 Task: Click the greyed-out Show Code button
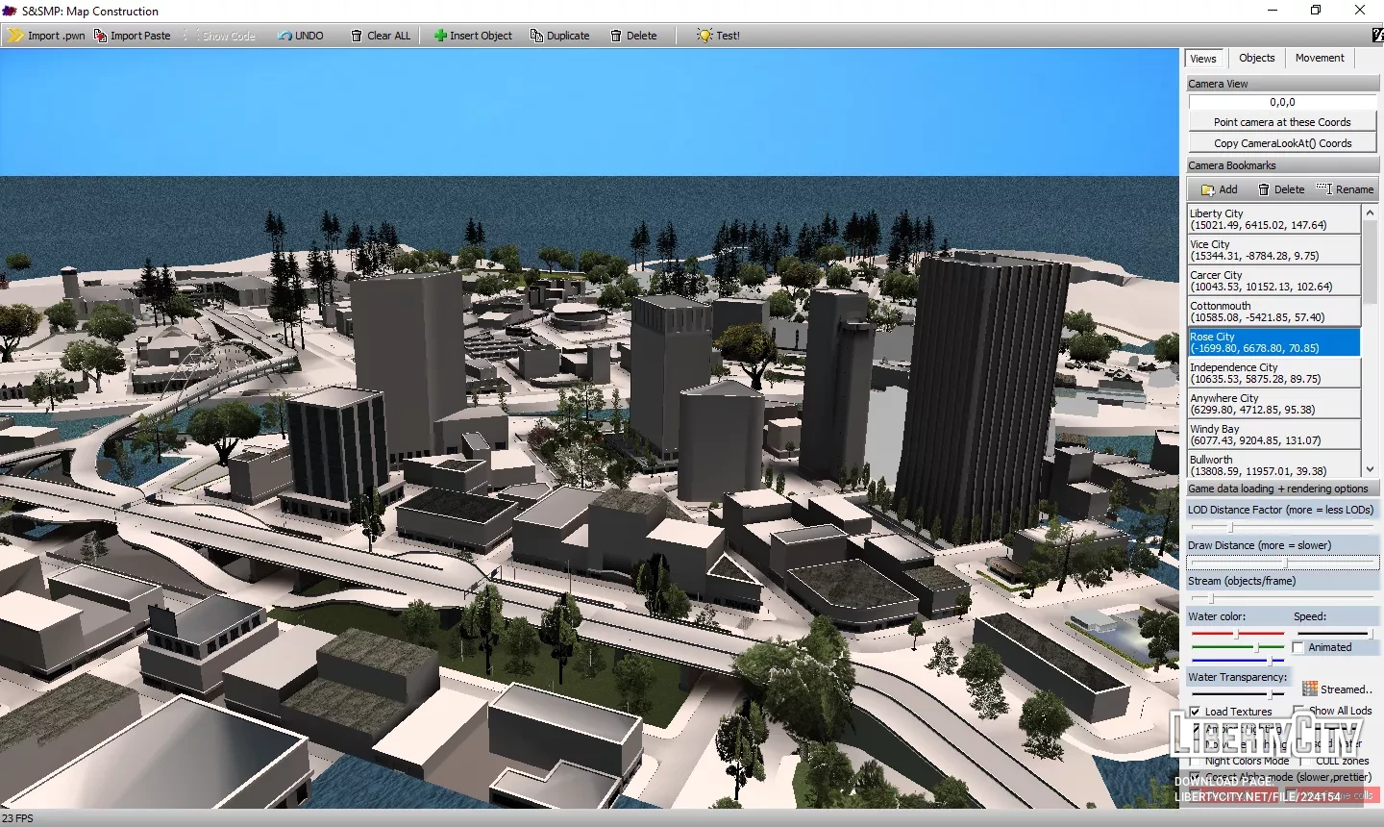220,36
